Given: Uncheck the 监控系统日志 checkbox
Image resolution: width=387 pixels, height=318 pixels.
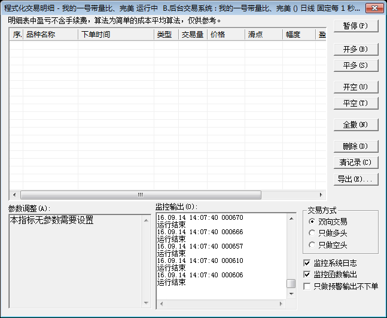Looking at the screenshot, I should 307,264.
